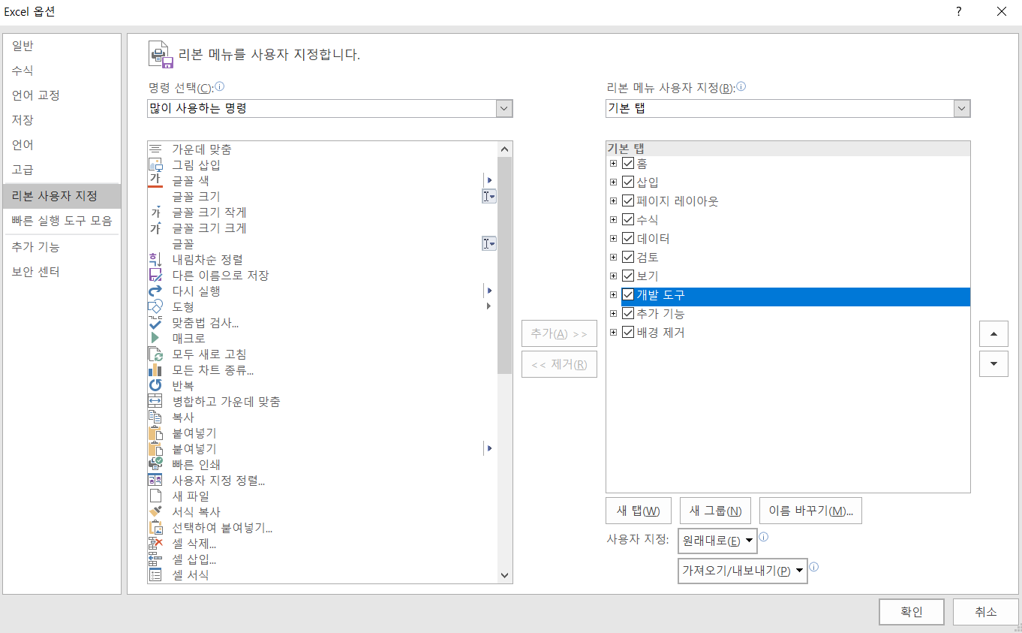Open the 일반 options category

tap(62, 46)
